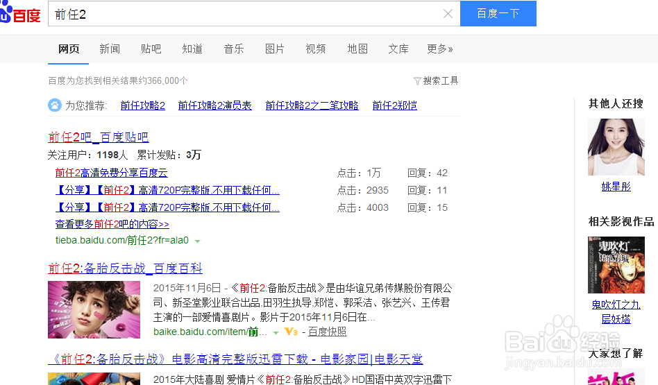Click the 百度一下 search button
Image resolution: width=658 pixels, height=385 pixels.
click(498, 13)
